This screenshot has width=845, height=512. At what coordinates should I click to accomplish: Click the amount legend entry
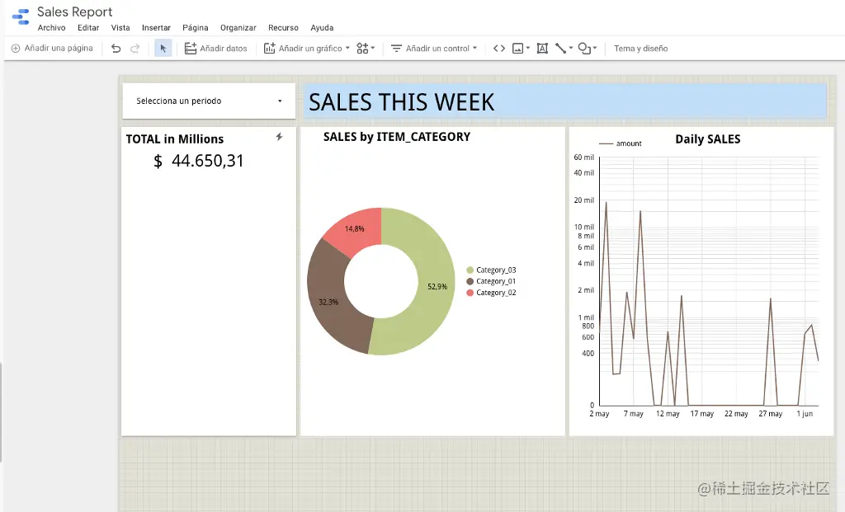coord(621,143)
